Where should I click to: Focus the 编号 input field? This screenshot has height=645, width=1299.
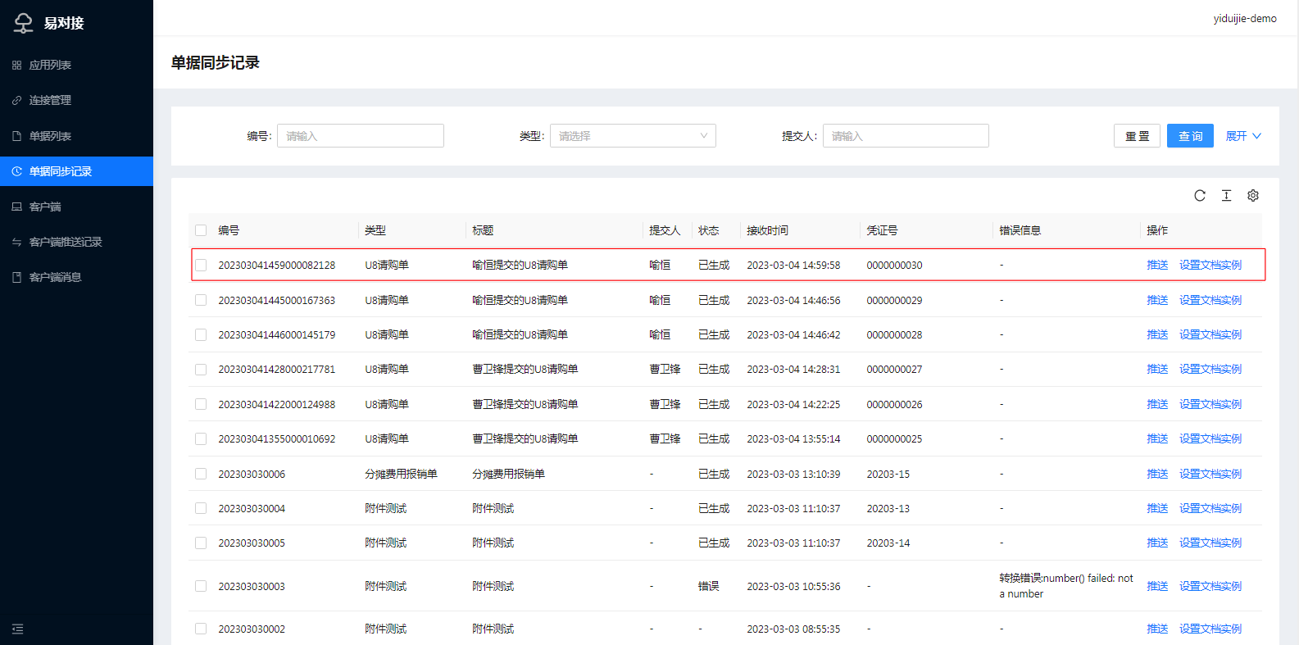point(361,136)
